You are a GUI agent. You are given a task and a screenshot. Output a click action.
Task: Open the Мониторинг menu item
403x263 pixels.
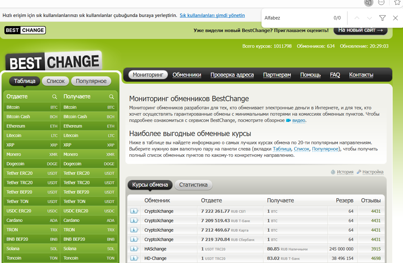(x=148, y=75)
